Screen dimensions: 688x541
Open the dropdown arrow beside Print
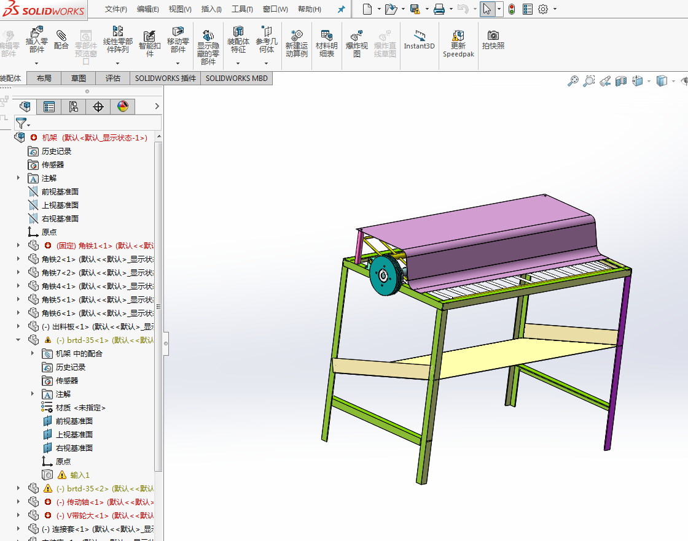tap(451, 9)
